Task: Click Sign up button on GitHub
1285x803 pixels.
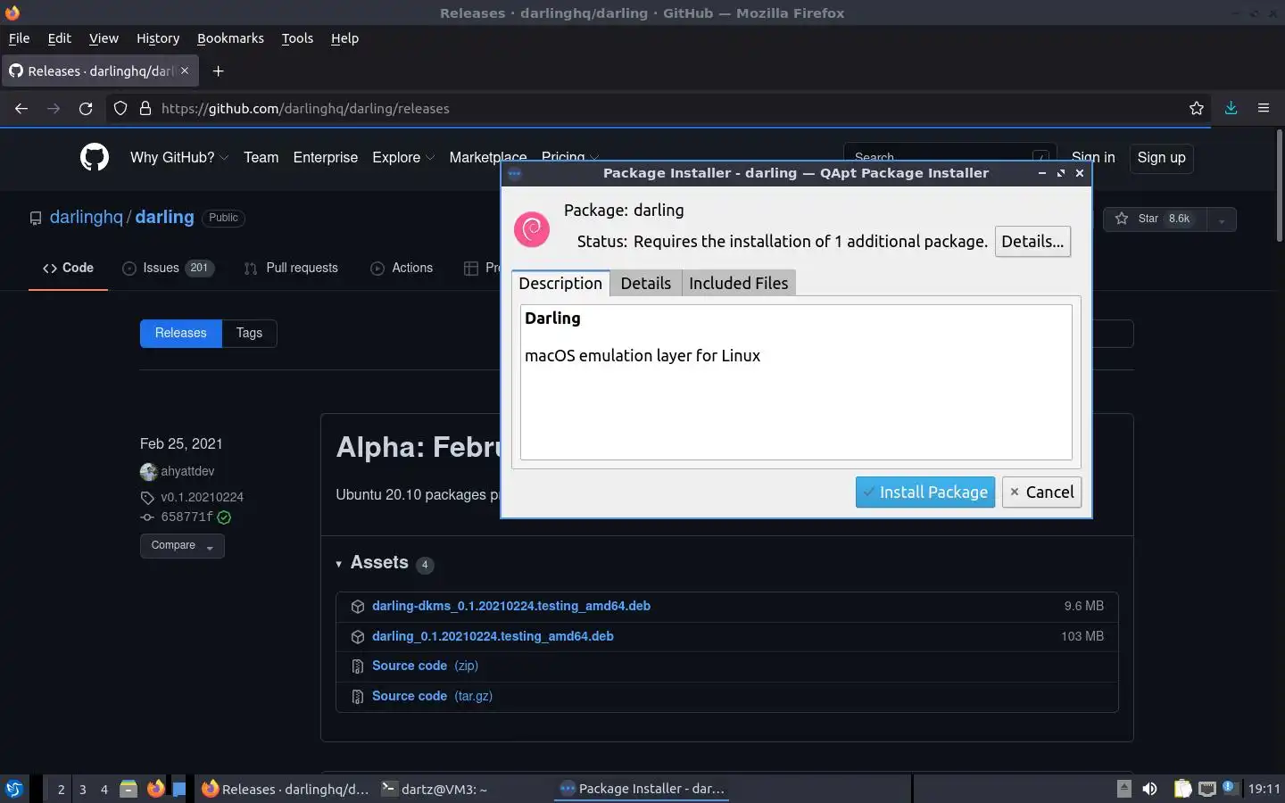Action: (1161, 158)
